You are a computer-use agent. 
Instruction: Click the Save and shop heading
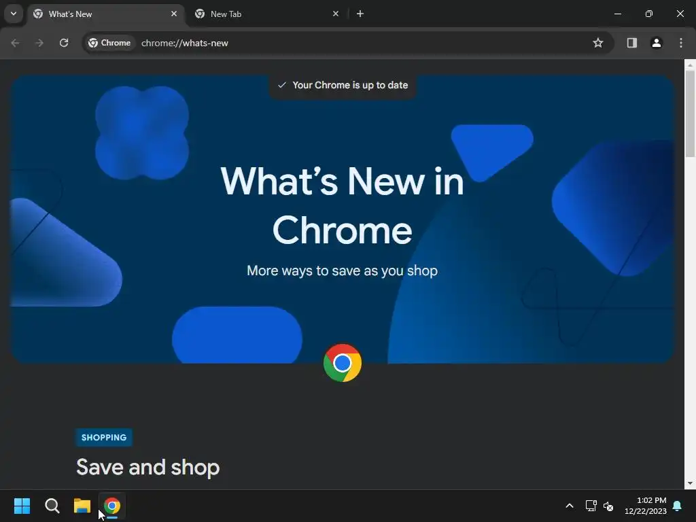click(x=147, y=468)
